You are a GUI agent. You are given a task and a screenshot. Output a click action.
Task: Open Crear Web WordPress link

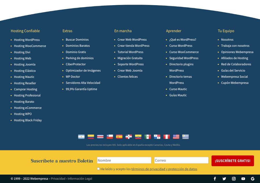[132, 40]
